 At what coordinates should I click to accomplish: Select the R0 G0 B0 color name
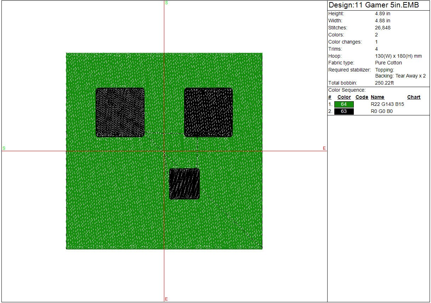[381, 112]
